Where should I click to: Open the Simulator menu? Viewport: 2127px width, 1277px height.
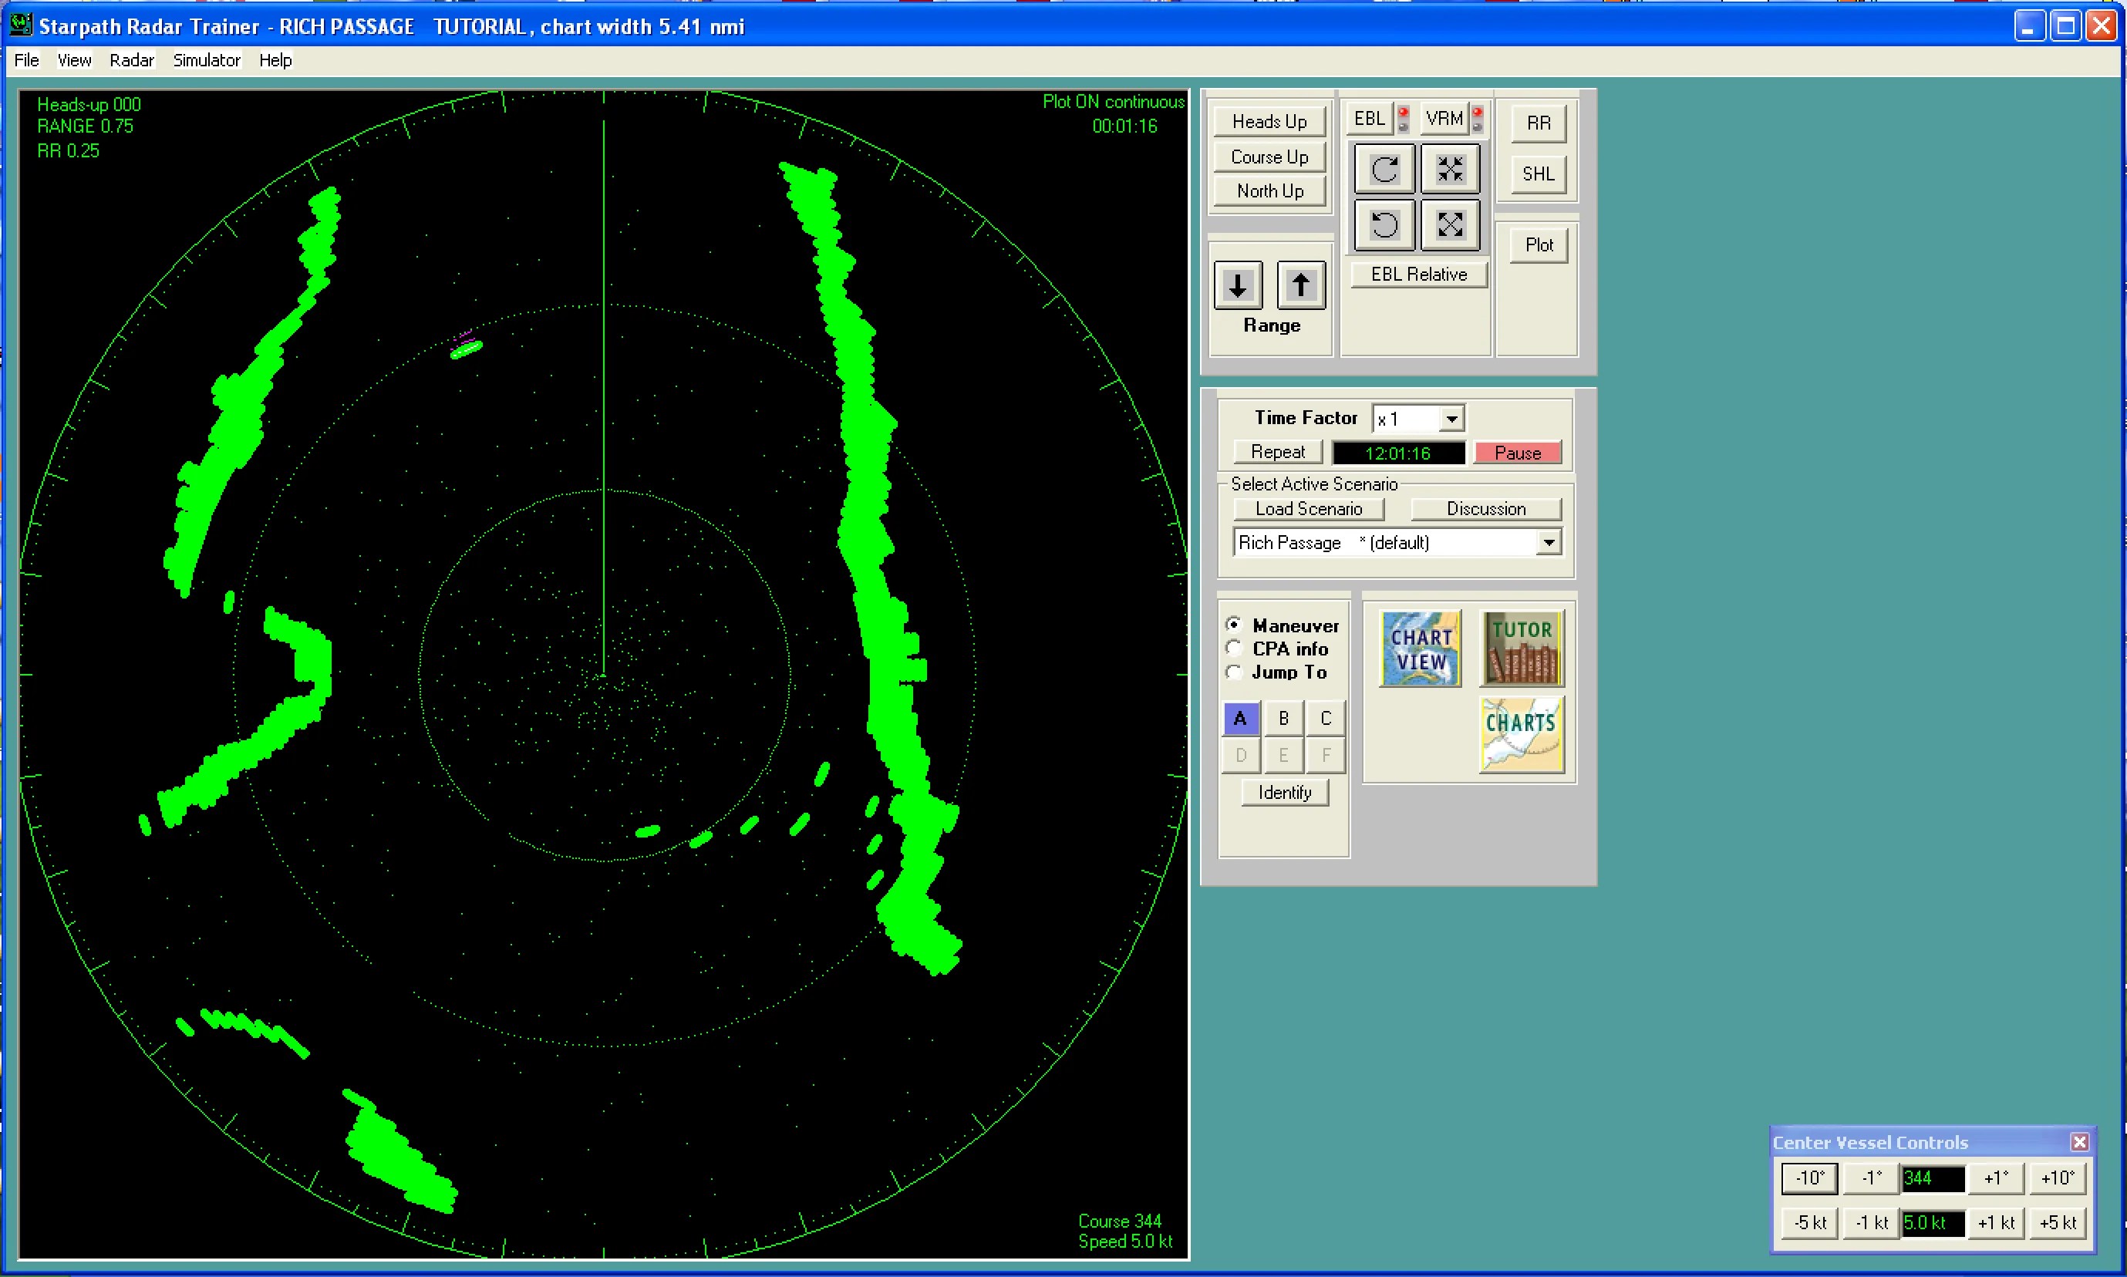pyautogui.click(x=207, y=60)
